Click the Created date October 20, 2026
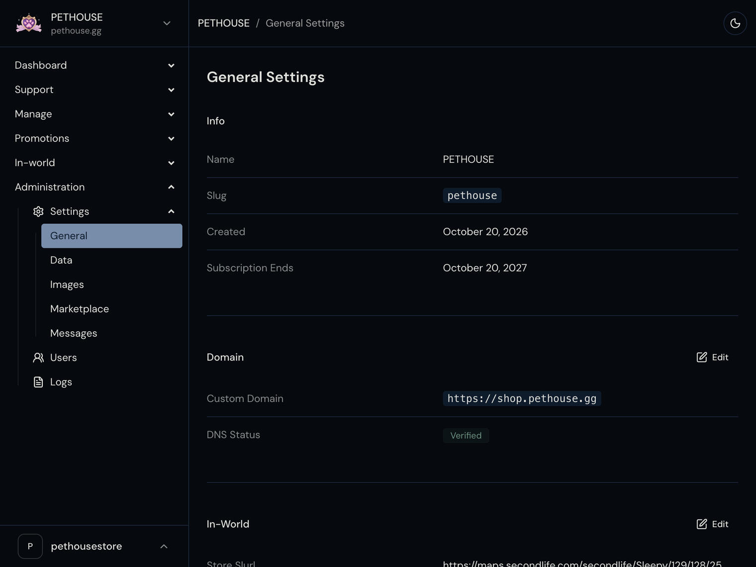The height and width of the screenshot is (567, 756). (485, 232)
